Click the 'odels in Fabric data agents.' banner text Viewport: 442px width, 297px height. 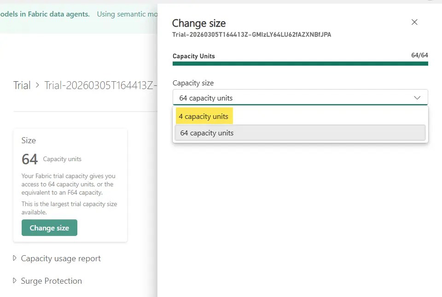point(45,14)
